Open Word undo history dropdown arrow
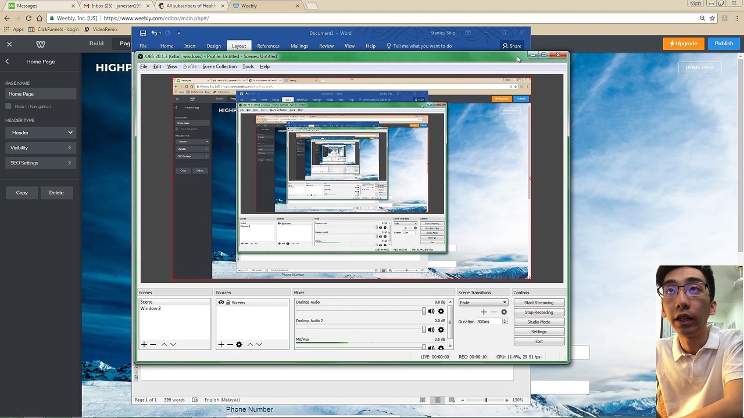This screenshot has height=418, width=744. pyautogui.click(x=160, y=33)
